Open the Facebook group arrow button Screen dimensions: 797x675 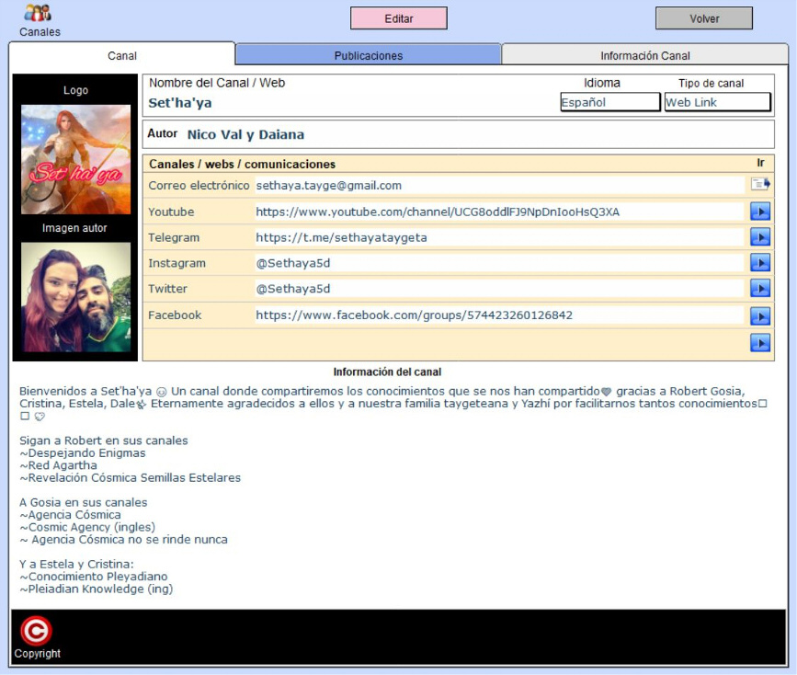click(759, 315)
